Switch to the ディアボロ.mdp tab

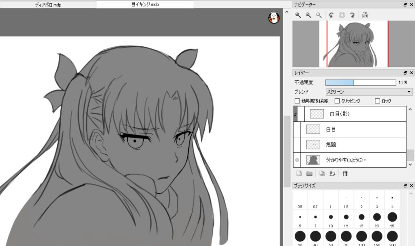tap(48, 4)
